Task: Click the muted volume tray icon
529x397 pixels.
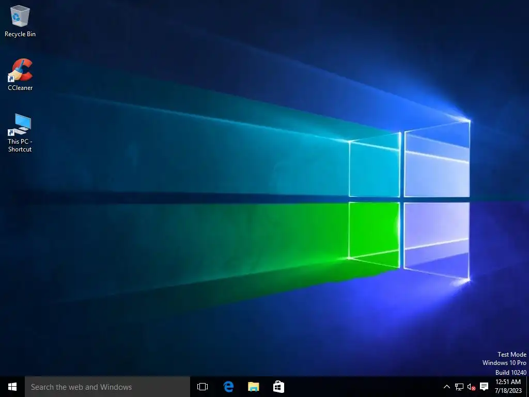Action: click(x=471, y=387)
